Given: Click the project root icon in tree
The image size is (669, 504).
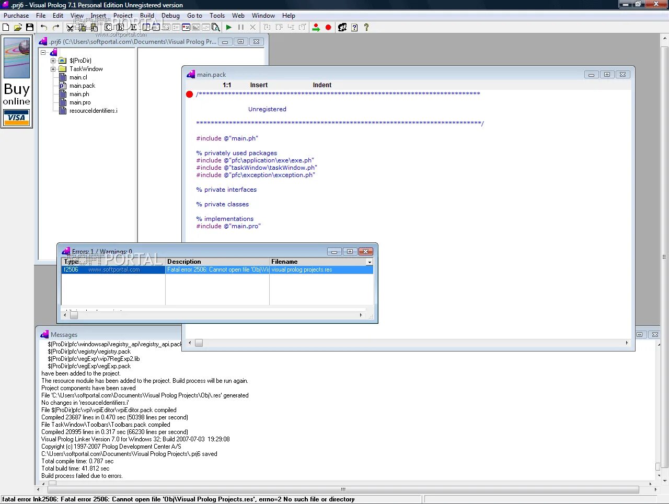Looking at the screenshot, I should pos(53,52).
